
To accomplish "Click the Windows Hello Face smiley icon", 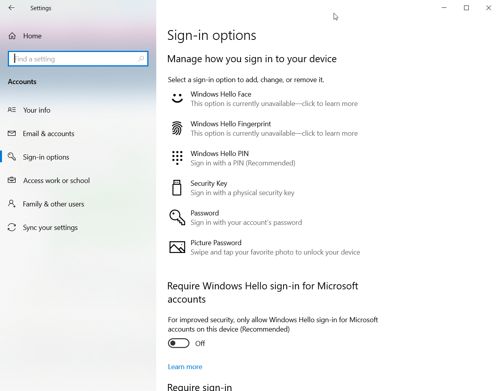I will 177,98.
